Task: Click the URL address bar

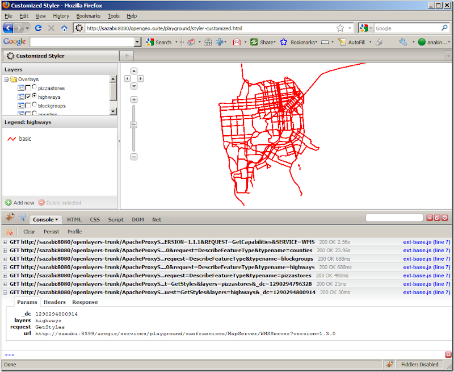Action: coord(210,28)
